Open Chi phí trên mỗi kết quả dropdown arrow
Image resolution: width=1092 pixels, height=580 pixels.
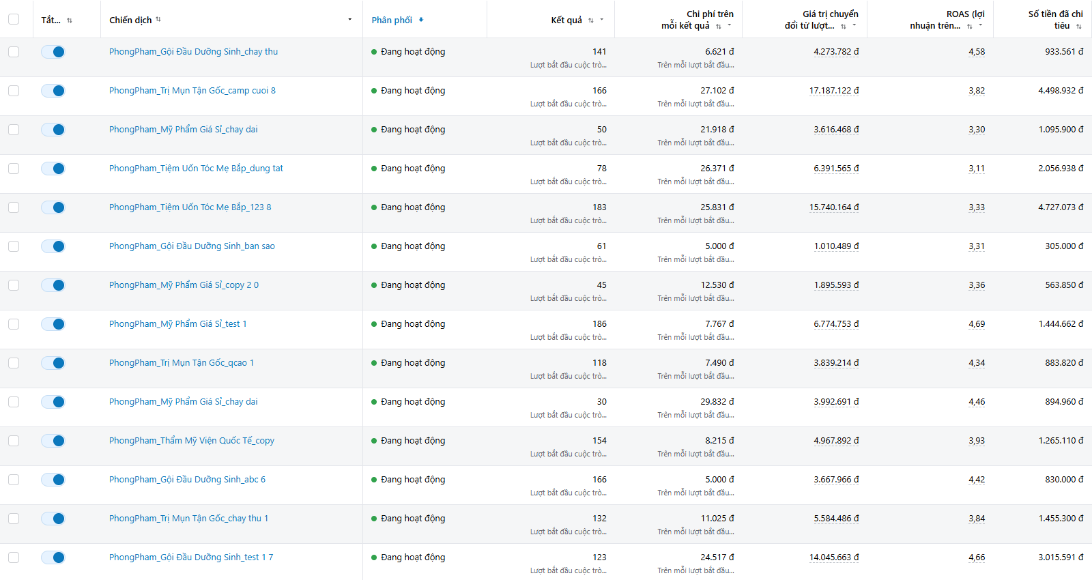730,25
